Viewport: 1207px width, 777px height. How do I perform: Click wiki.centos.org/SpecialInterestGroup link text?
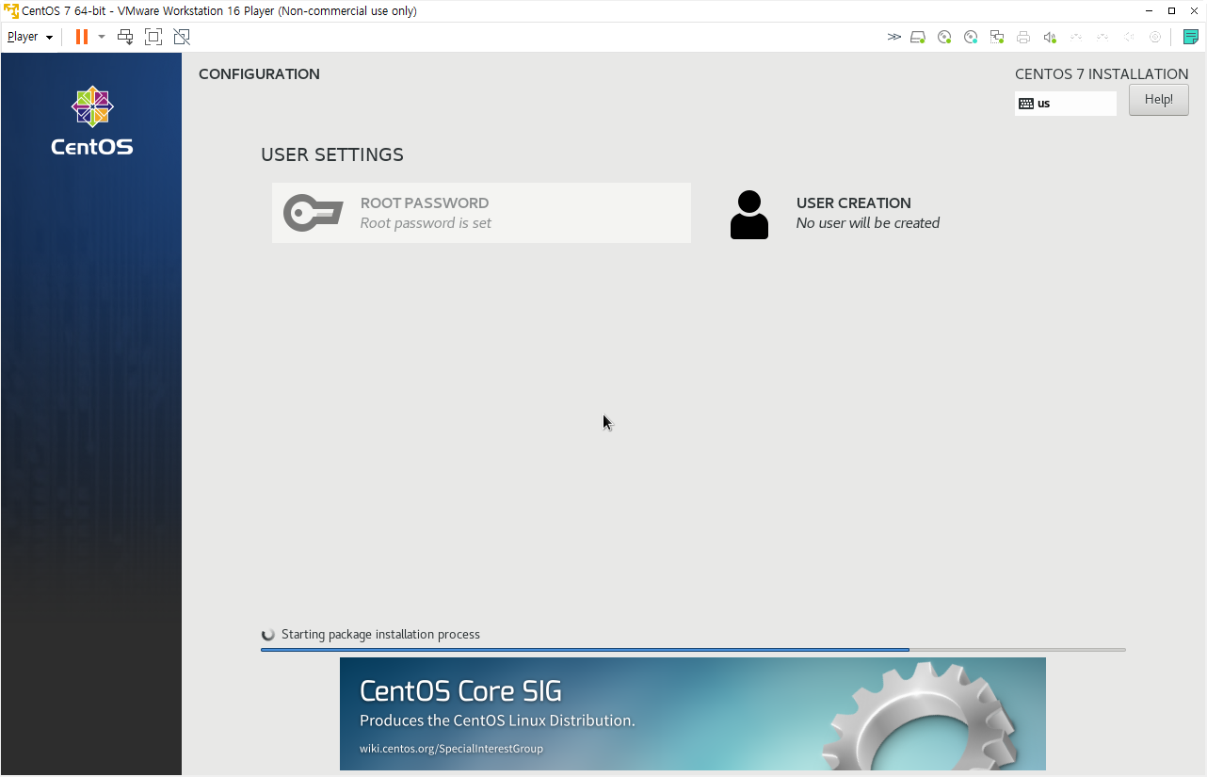point(451,749)
